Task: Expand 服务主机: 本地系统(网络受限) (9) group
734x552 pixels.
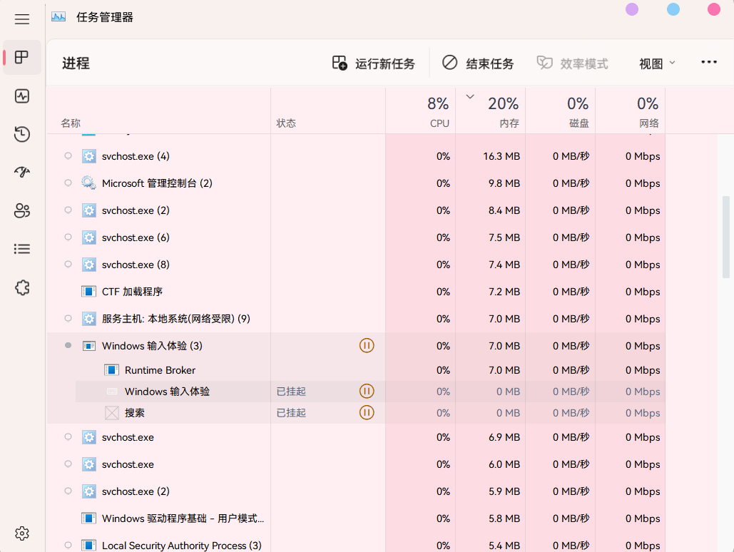Action: [68, 319]
